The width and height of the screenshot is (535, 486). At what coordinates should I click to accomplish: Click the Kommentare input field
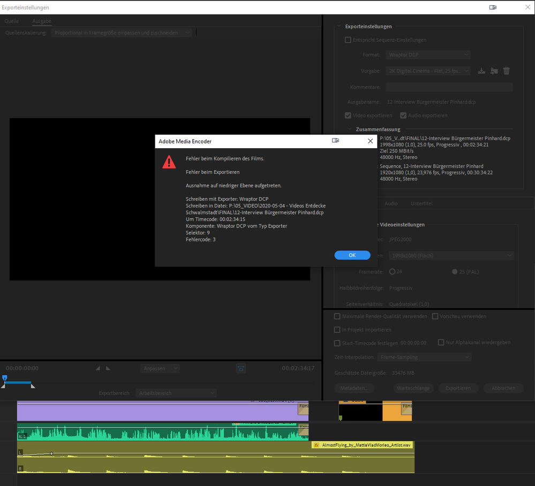pos(449,87)
